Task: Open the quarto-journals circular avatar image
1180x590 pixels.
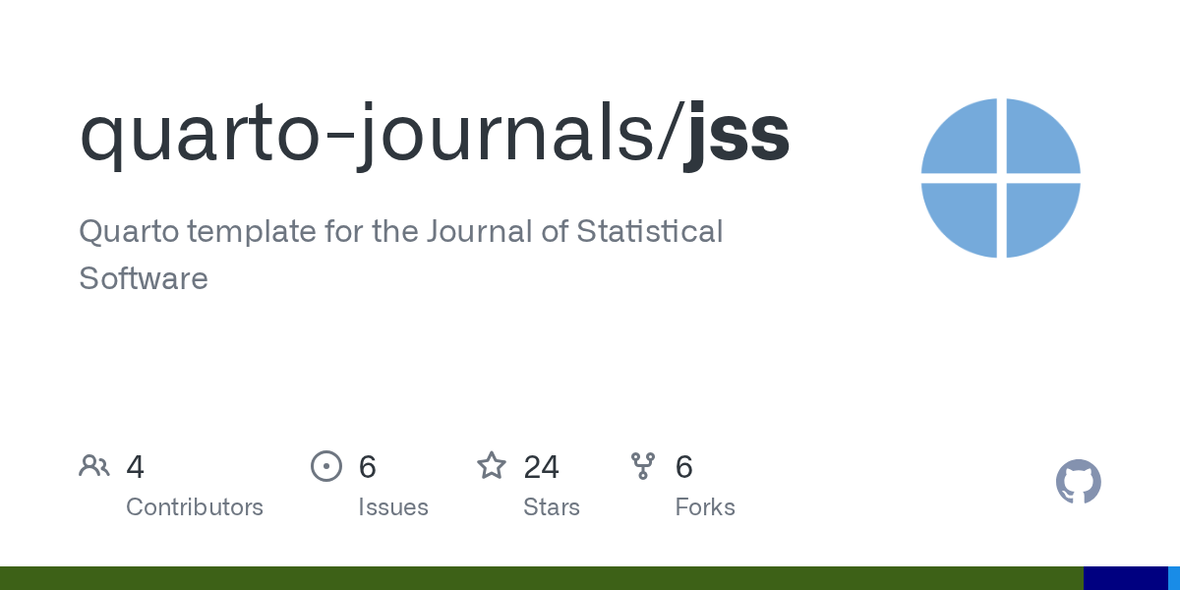Action: (x=1000, y=178)
